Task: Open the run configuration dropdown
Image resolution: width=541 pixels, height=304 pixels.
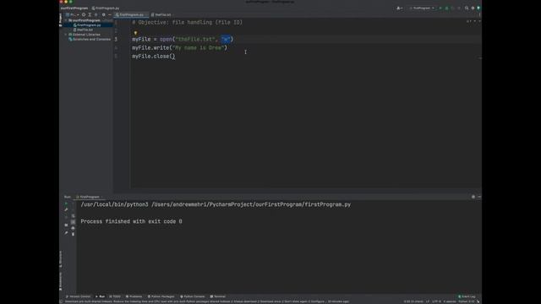Action: pos(423,8)
